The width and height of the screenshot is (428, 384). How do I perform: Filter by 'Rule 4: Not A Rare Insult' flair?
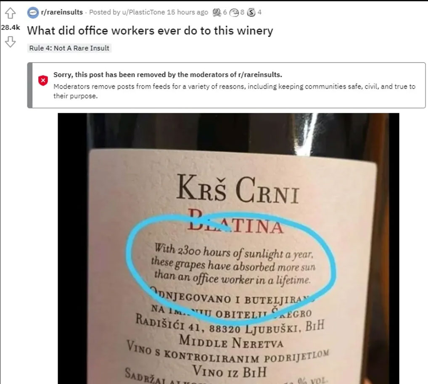(x=69, y=48)
